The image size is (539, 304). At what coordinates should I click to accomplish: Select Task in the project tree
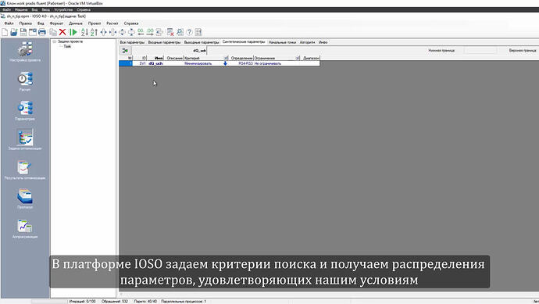(67, 46)
